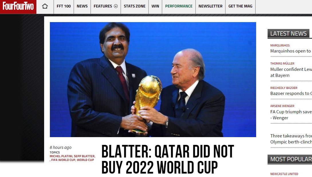Expand the Features dropdown arrow
This screenshot has height=177, width=312.
(x=116, y=6)
